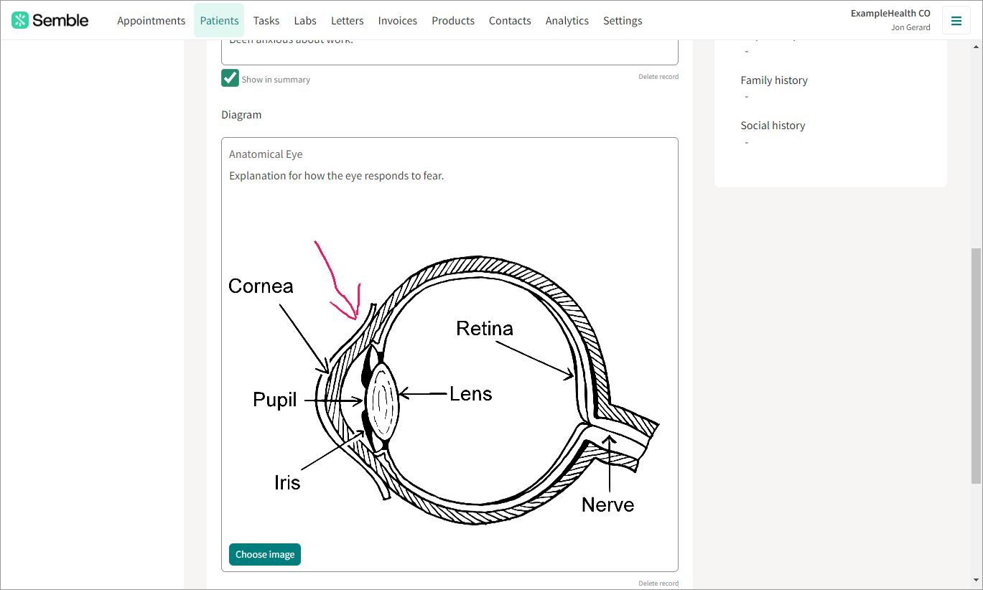This screenshot has width=983, height=590.
Task: Open the Tasks tab
Action: tap(266, 21)
